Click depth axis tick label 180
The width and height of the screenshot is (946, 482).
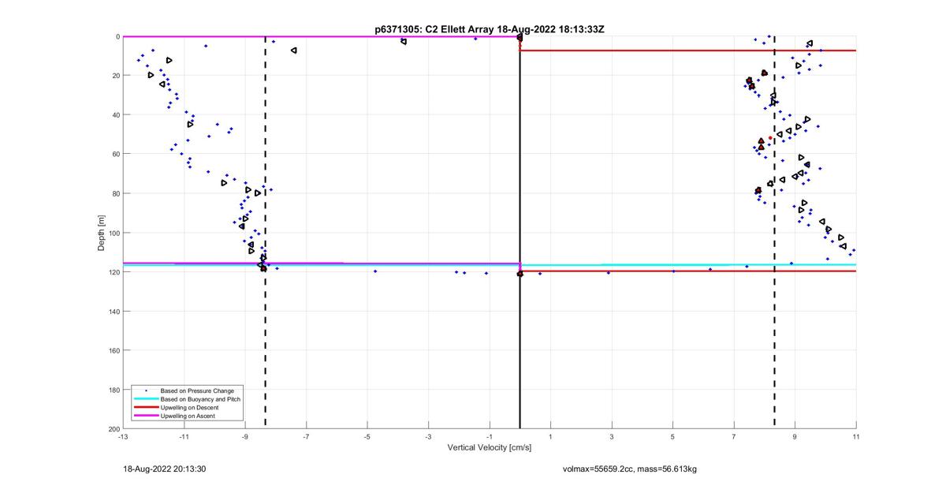coord(113,390)
